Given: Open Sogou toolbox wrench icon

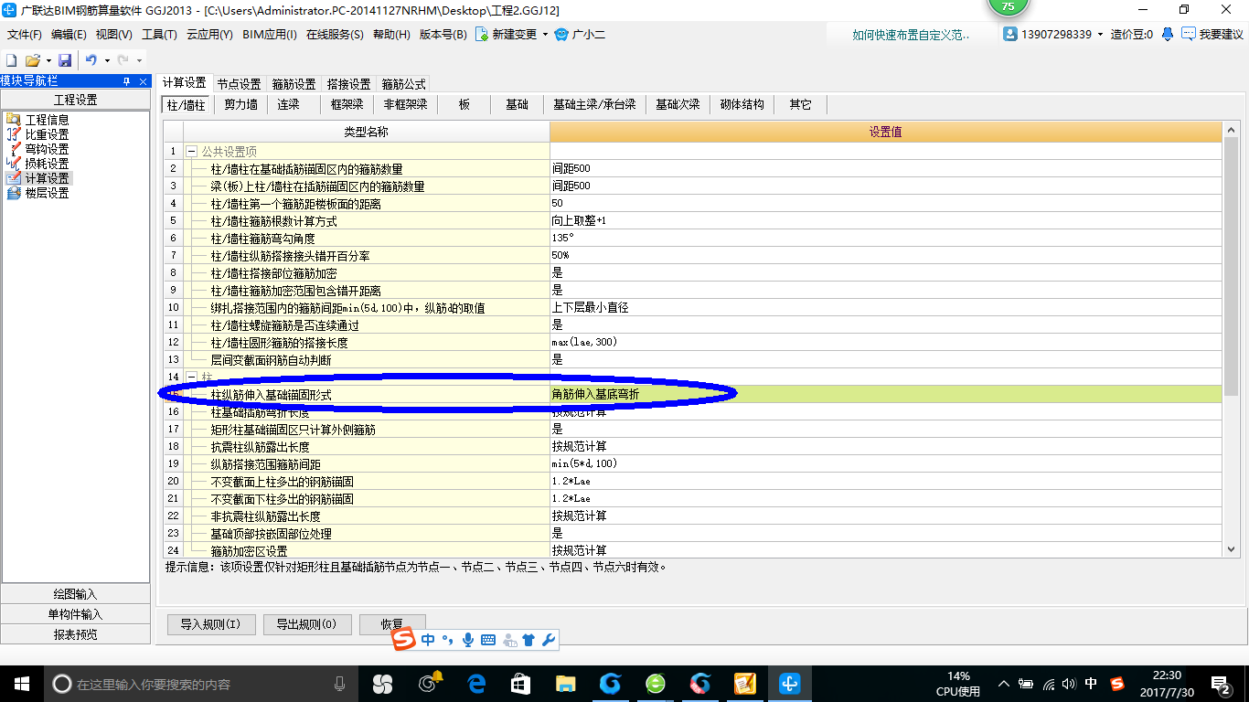Looking at the screenshot, I should [549, 641].
